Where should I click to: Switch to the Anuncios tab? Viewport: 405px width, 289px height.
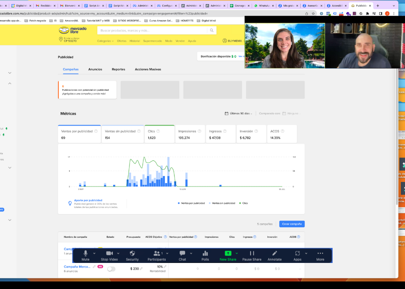pos(95,69)
